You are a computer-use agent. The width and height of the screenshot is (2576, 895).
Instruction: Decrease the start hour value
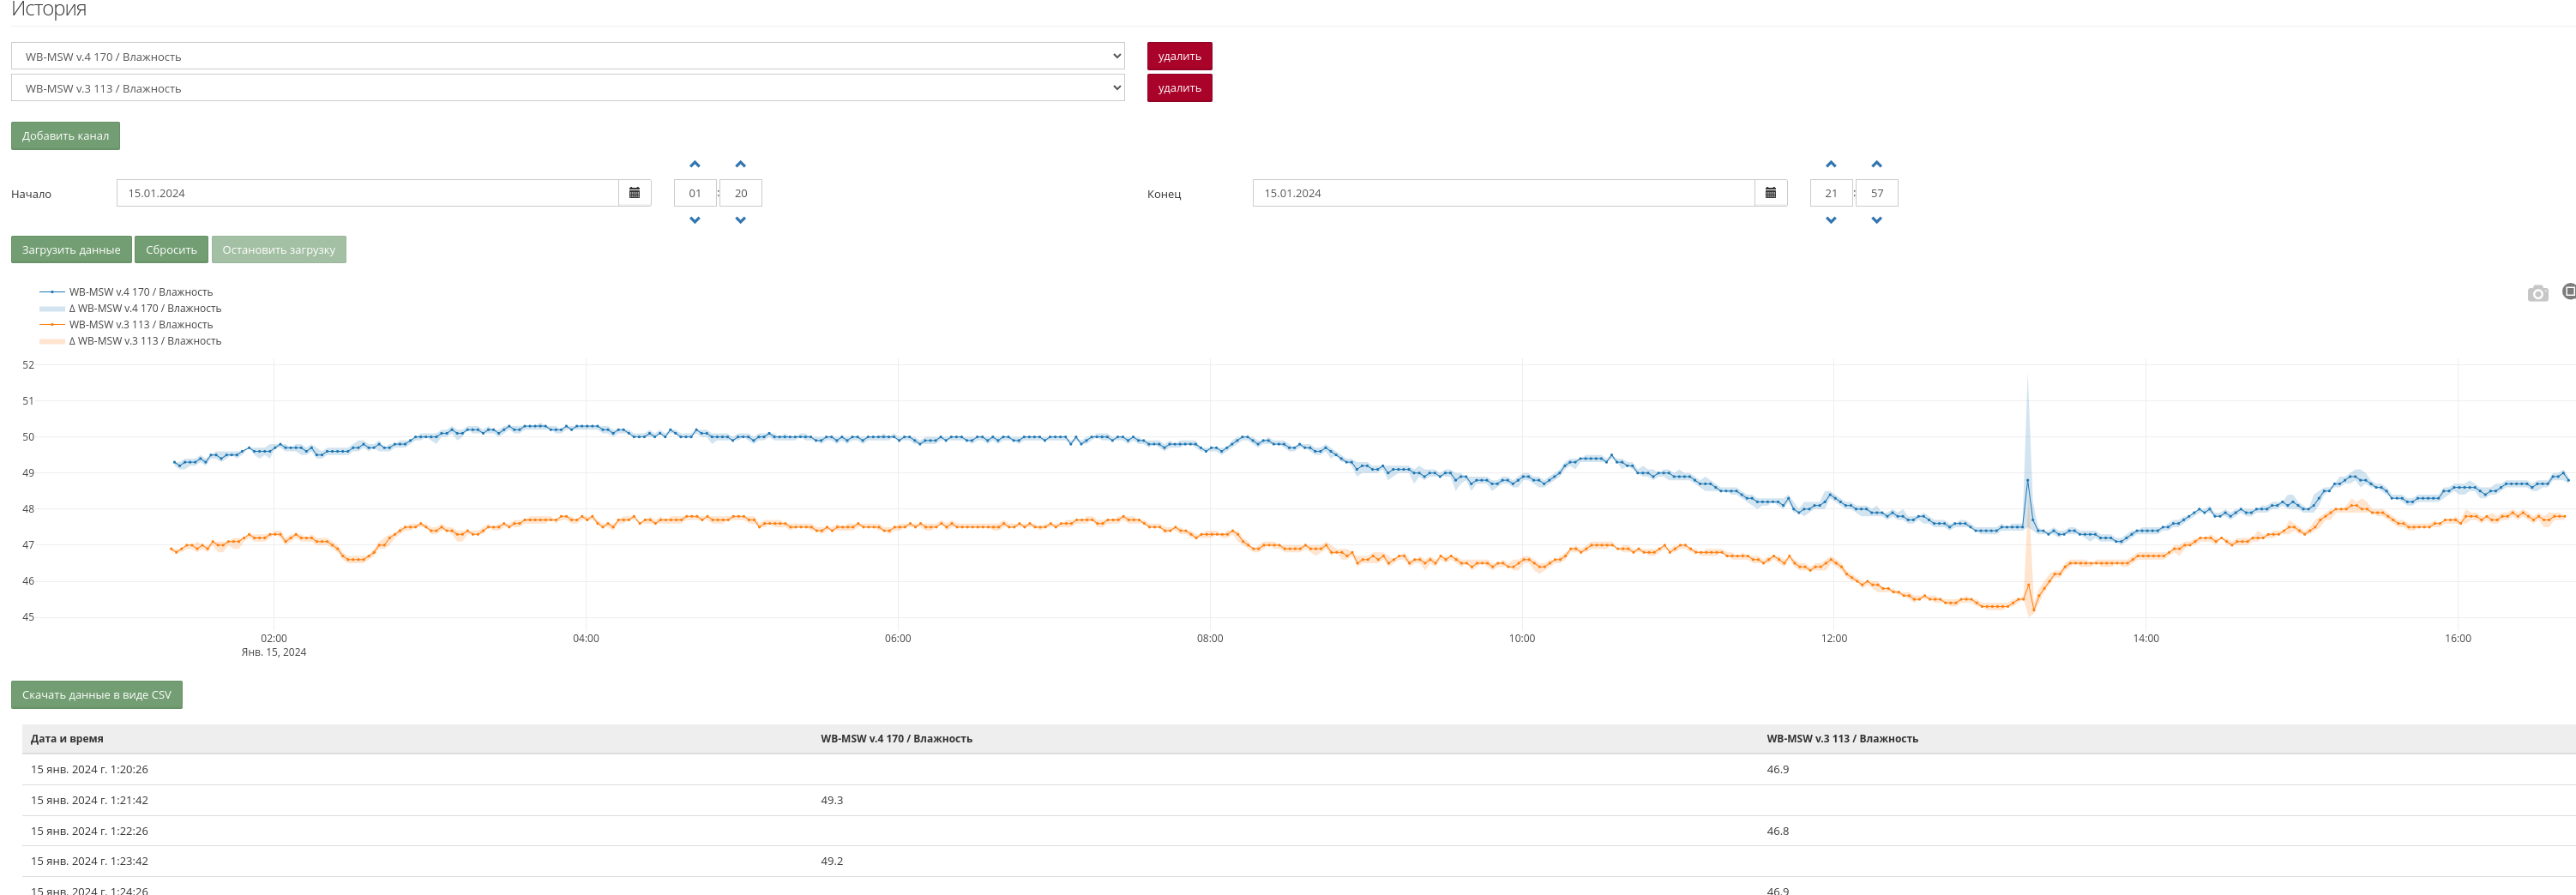[695, 220]
